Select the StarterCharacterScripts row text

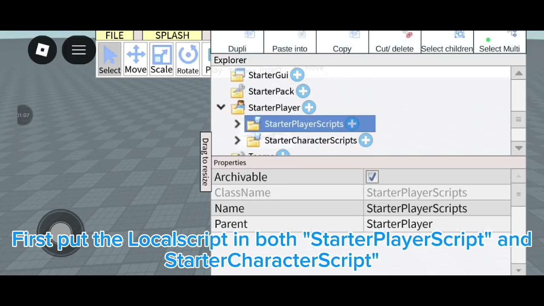pos(311,140)
